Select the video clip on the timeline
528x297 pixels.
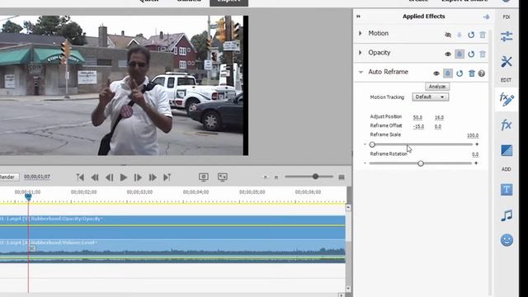tap(172, 228)
